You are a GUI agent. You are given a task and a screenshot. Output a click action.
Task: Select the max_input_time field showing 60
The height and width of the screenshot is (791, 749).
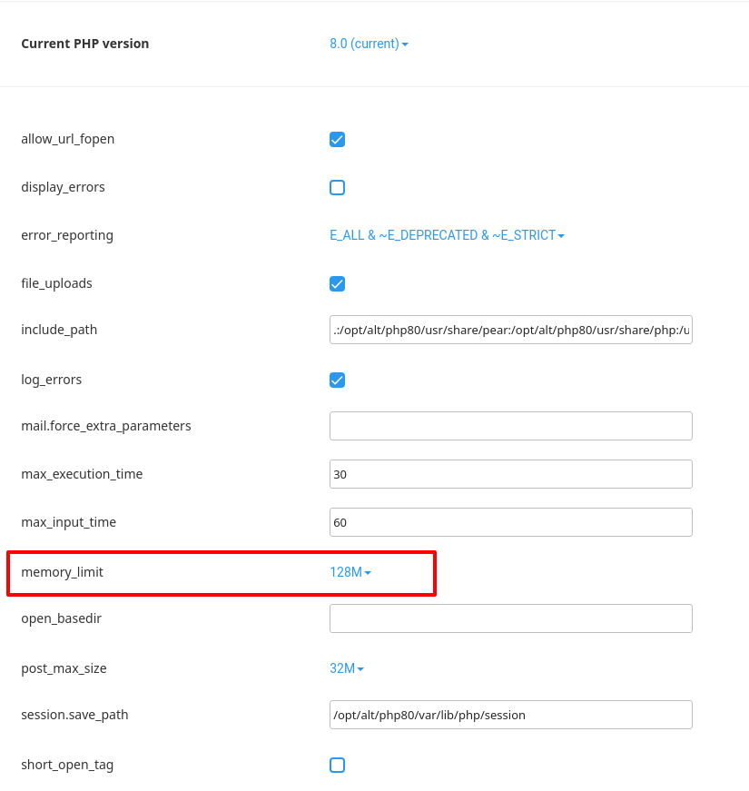point(510,522)
